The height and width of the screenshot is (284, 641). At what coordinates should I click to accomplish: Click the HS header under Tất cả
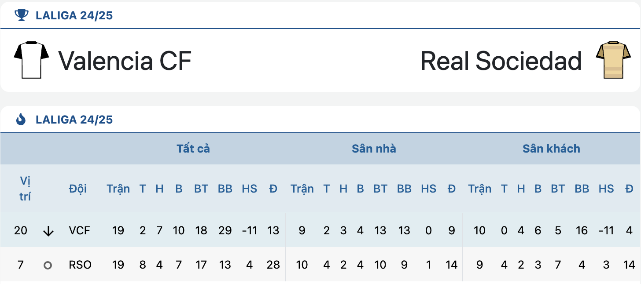[x=250, y=189]
